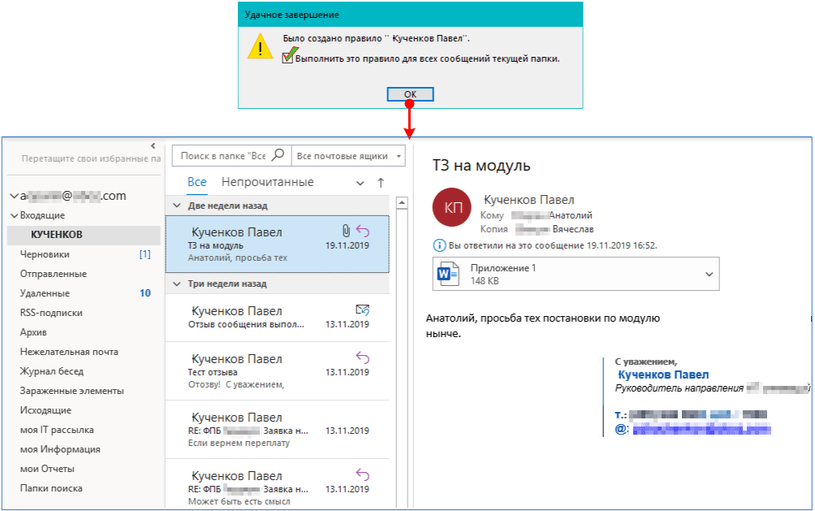Open the КУЧЕНКОВ folder

(56, 235)
